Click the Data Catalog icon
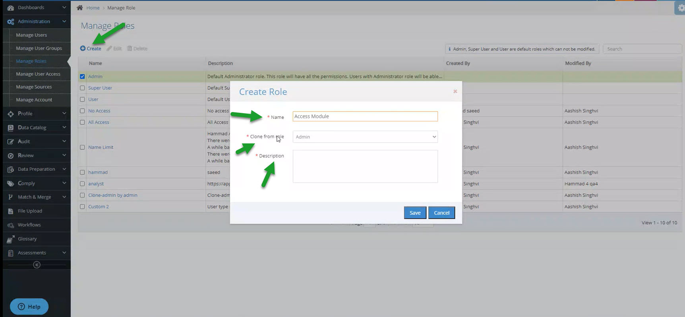This screenshot has height=317, width=685. pos(10,128)
